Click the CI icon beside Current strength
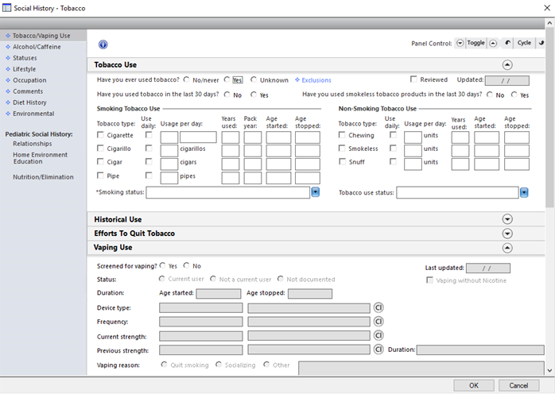This screenshot has height=394, width=555. pos(378,336)
